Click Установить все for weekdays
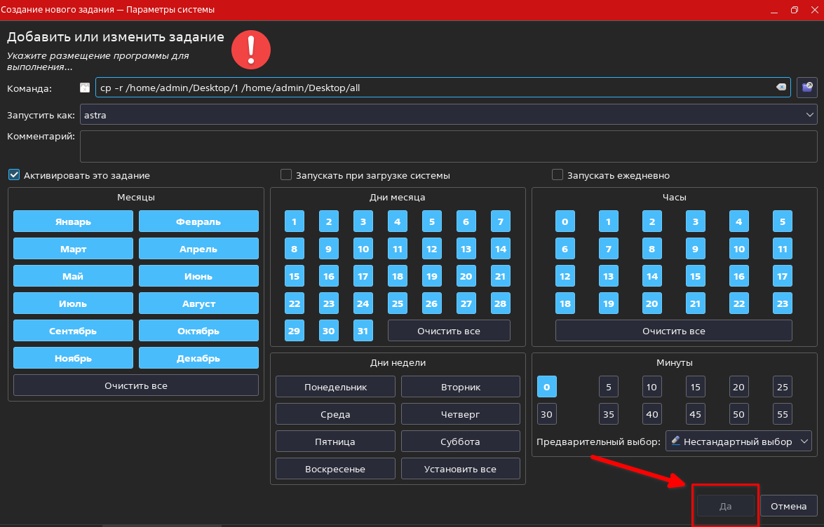 point(460,469)
